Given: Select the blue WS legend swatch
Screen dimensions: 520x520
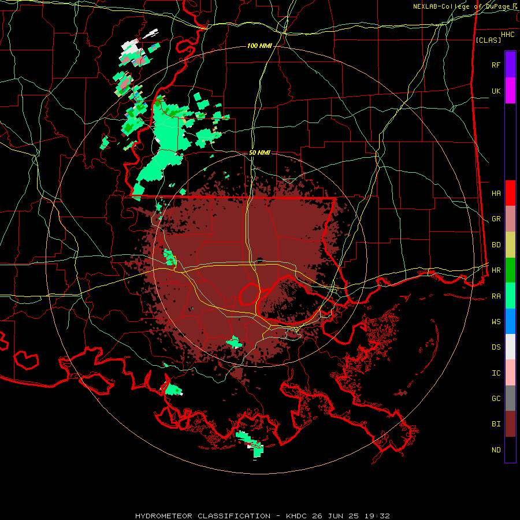Looking at the screenshot, I should (x=510, y=321).
